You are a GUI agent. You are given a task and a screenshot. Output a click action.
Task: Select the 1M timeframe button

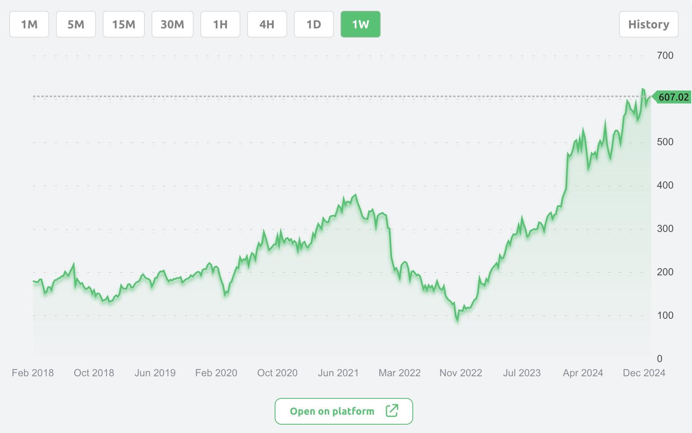pyautogui.click(x=29, y=24)
